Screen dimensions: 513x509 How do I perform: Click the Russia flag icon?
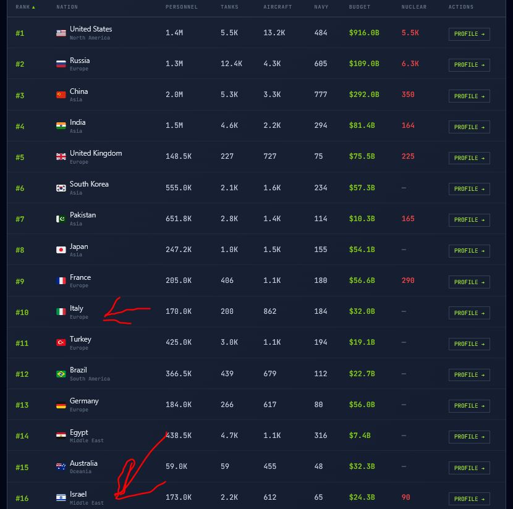pyautogui.click(x=61, y=64)
